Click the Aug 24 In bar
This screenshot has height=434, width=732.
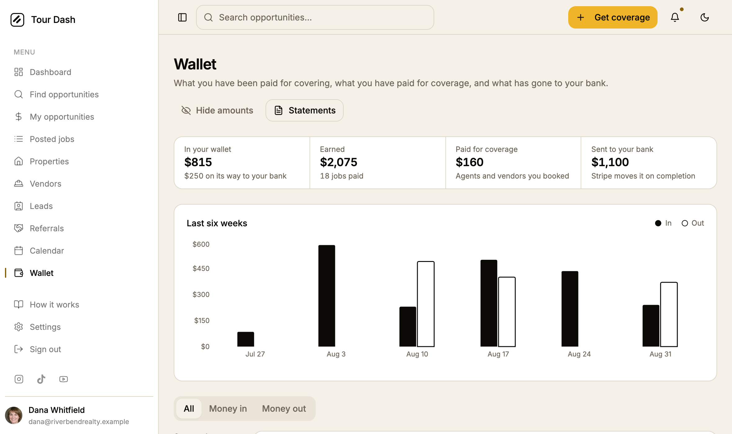(x=570, y=309)
